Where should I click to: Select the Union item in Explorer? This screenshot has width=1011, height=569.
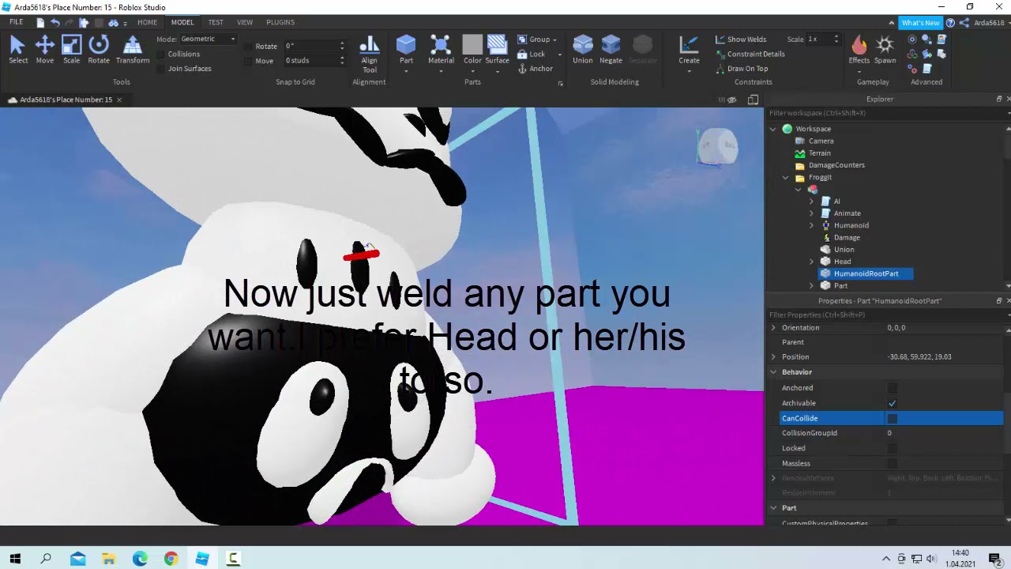[844, 250]
